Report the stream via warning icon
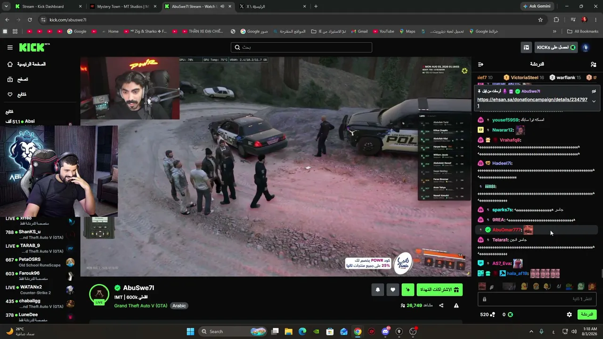This screenshot has width=603, height=339. (x=456, y=306)
